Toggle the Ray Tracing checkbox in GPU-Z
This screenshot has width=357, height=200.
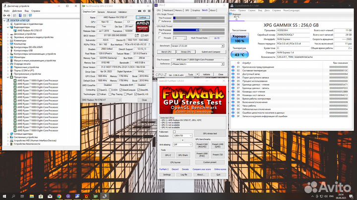coord(110,94)
